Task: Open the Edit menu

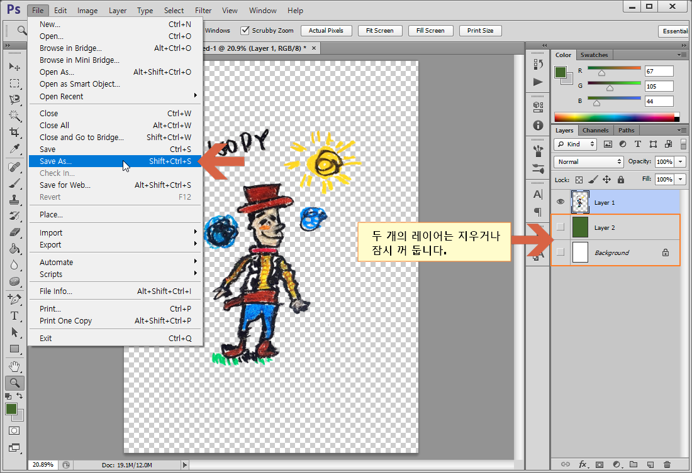Action: (x=60, y=11)
